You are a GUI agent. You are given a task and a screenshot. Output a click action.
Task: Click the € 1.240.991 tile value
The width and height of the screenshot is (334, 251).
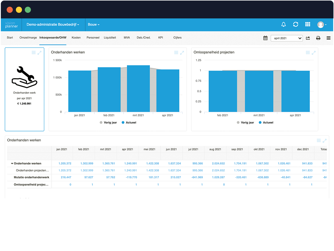click(24, 103)
